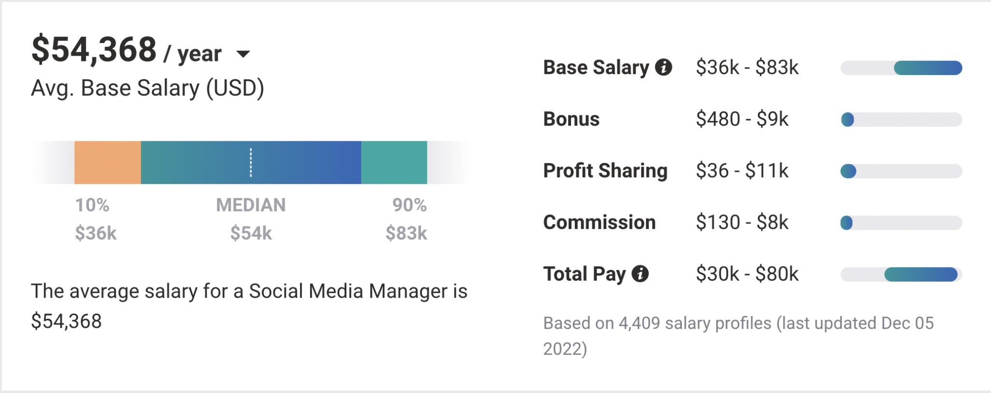
Task: Click the Total Pay row label
Action: tap(584, 274)
